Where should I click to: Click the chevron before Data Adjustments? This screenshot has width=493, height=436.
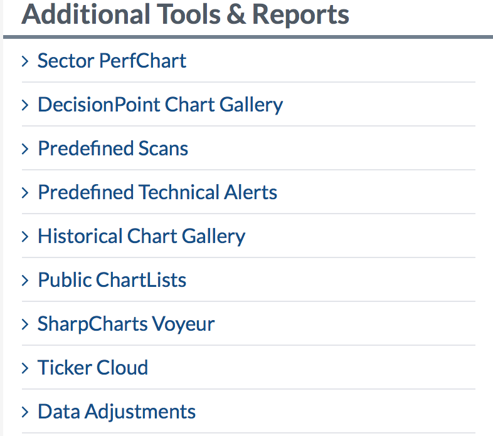tap(25, 412)
